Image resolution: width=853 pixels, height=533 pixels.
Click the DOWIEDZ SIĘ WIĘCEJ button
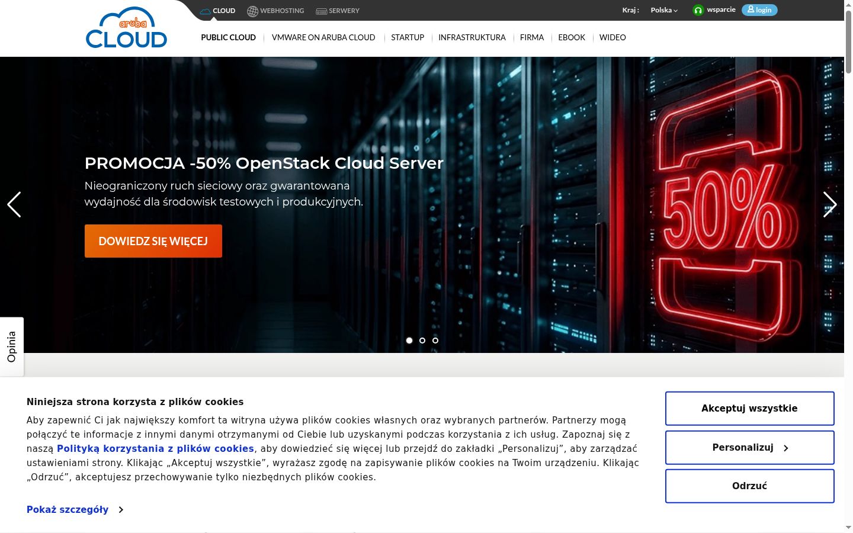pos(153,241)
